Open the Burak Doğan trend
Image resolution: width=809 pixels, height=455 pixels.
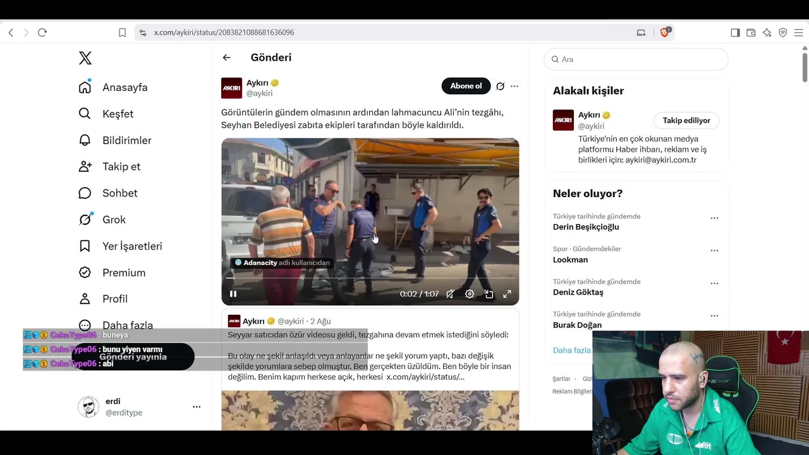577,325
